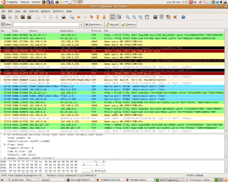The width and height of the screenshot is (228, 182).
Task: Open Wireshark help icon
Action: point(183,17)
